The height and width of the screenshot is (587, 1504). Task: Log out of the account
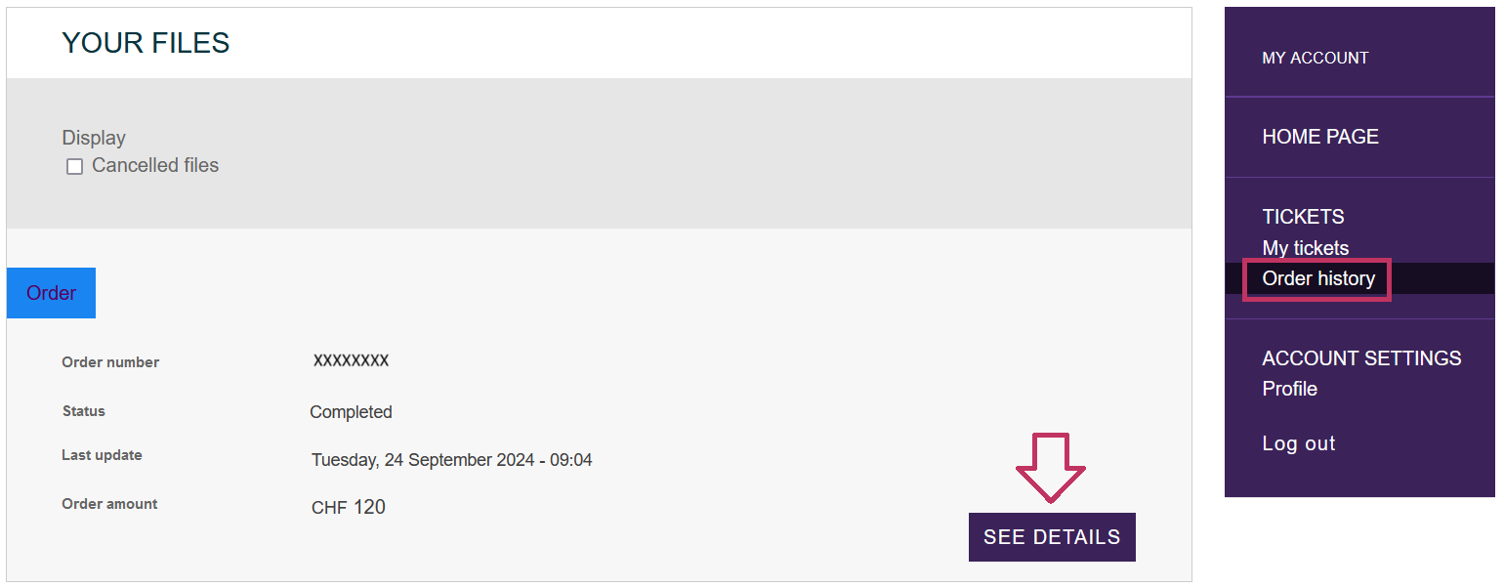click(x=1298, y=443)
